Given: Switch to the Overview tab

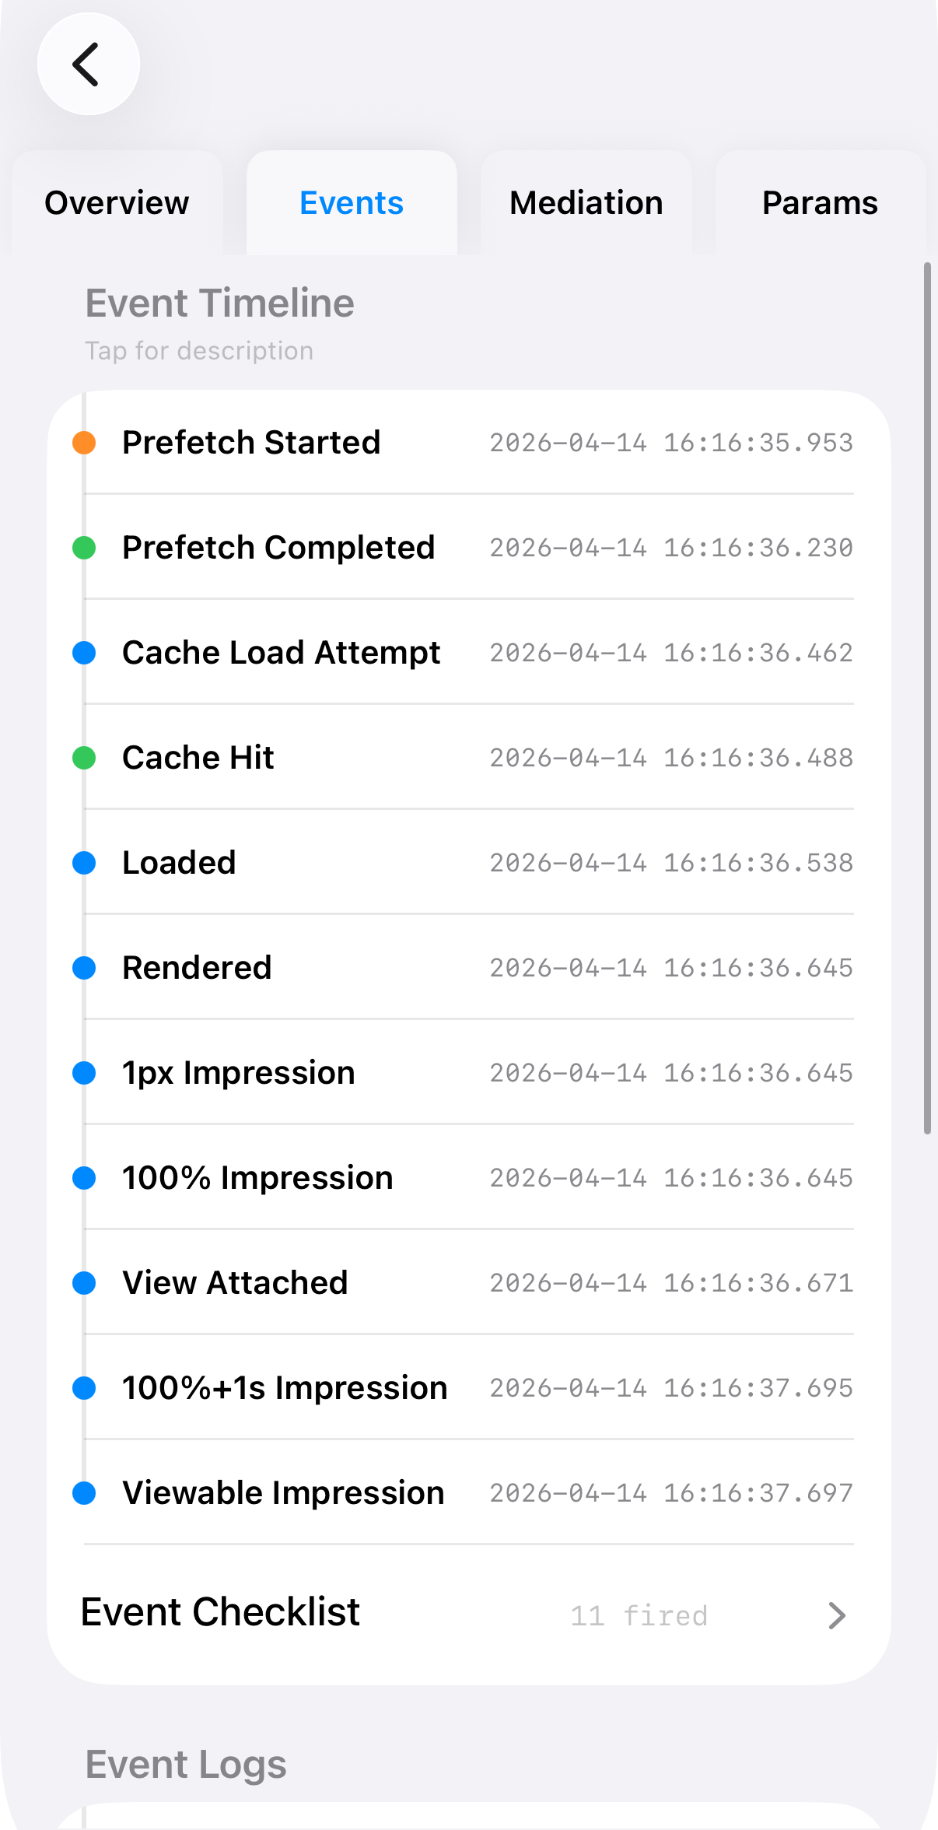Looking at the screenshot, I should (117, 203).
